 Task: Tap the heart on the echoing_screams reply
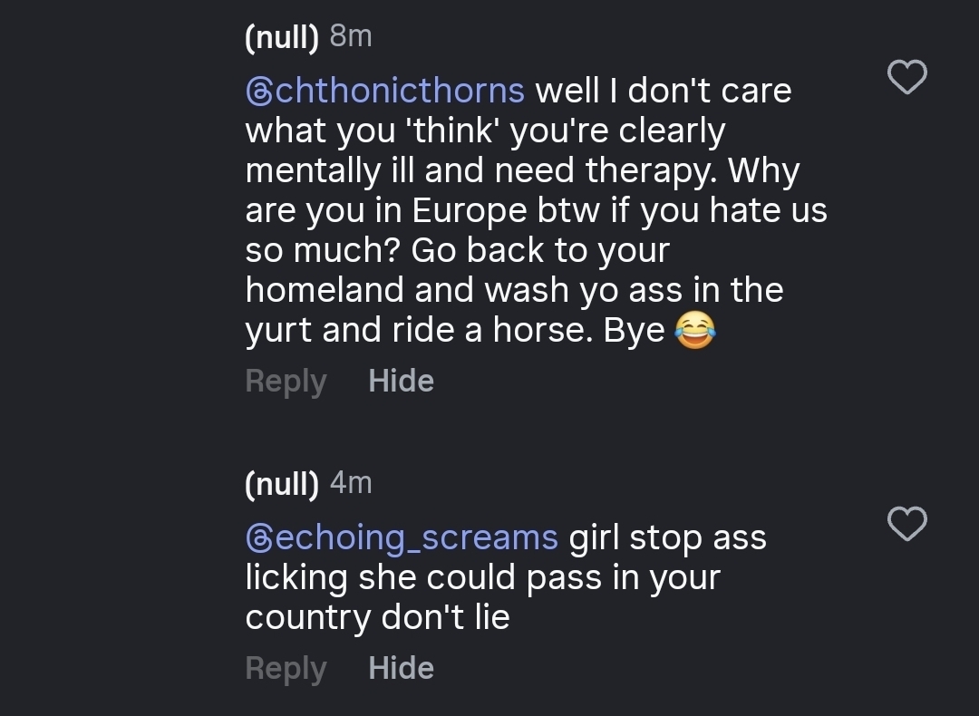click(906, 524)
